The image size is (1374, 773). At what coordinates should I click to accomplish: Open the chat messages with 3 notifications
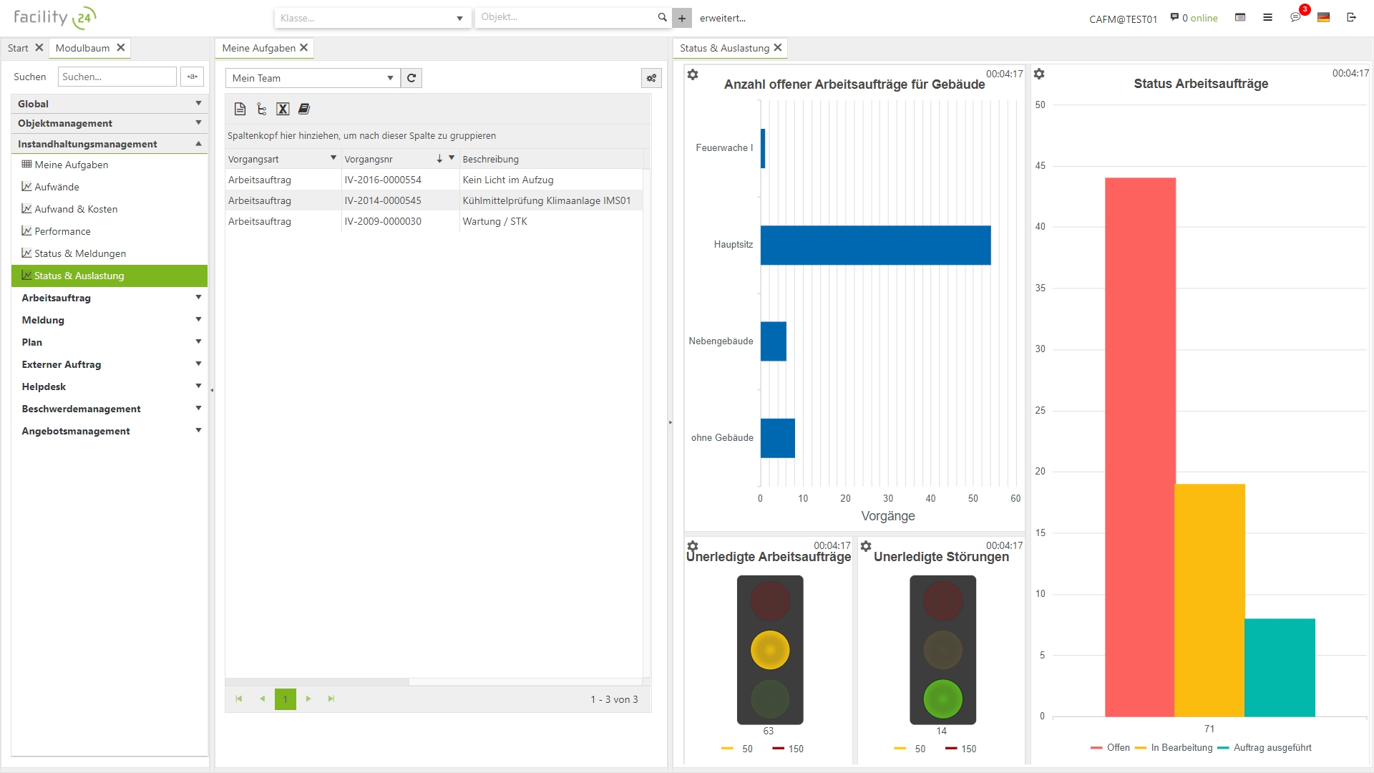[1295, 17]
